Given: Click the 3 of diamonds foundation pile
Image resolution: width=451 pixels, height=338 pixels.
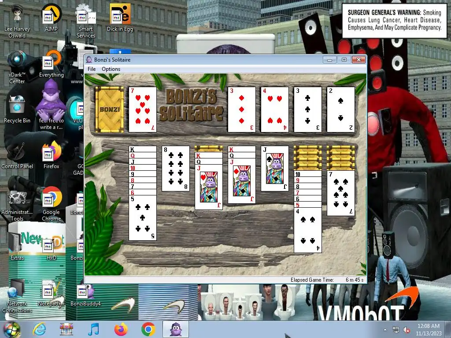Looking at the screenshot, I should coord(242,110).
